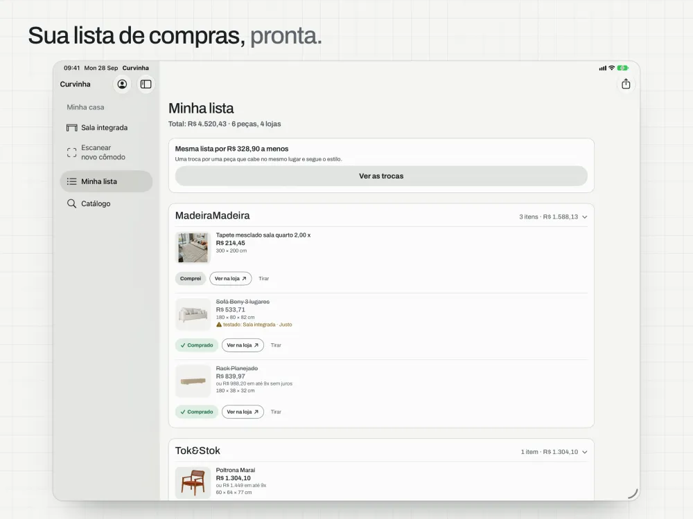Click the 09:41 clock in status bar
The width and height of the screenshot is (693, 519).
pyautogui.click(x=71, y=68)
